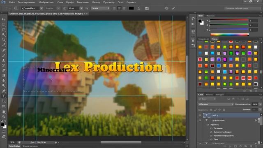
Task: Select the Eraser tool
Action: (x=4, y=70)
